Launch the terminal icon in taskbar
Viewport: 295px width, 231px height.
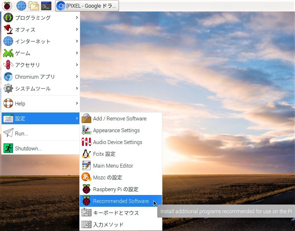[x=46, y=6]
